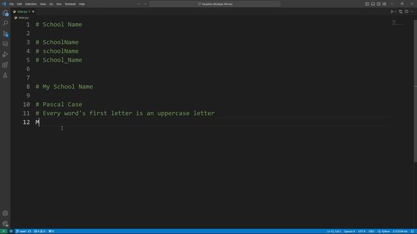Click the typed 'M' on line 12
Screen dimensions: 417x234
[x=37, y=122]
